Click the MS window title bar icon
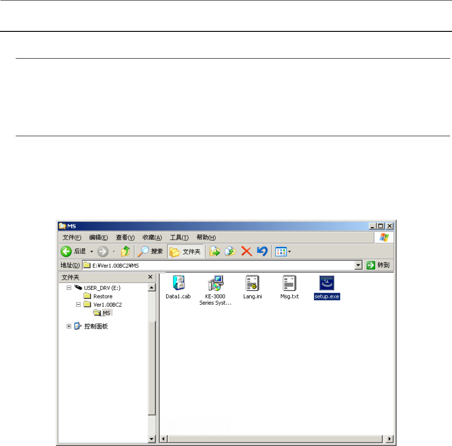The width and height of the screenshot is (452, 446). (62, 226)
